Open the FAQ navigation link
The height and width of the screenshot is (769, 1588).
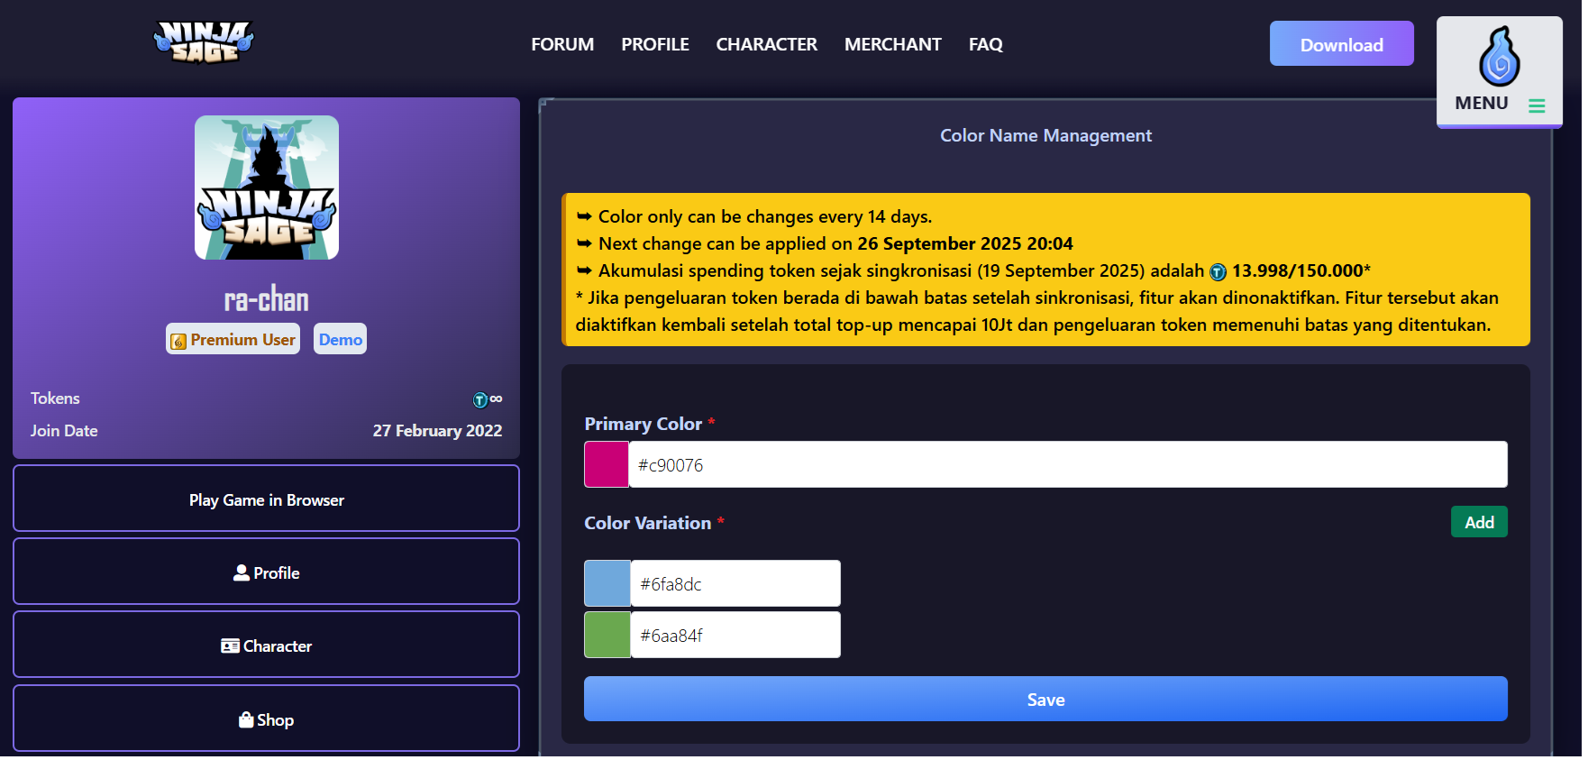pos(985,44)
